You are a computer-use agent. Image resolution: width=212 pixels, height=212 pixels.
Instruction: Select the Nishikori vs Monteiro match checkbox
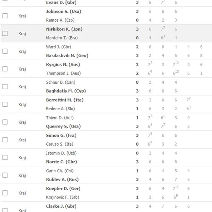pos(5,33)
